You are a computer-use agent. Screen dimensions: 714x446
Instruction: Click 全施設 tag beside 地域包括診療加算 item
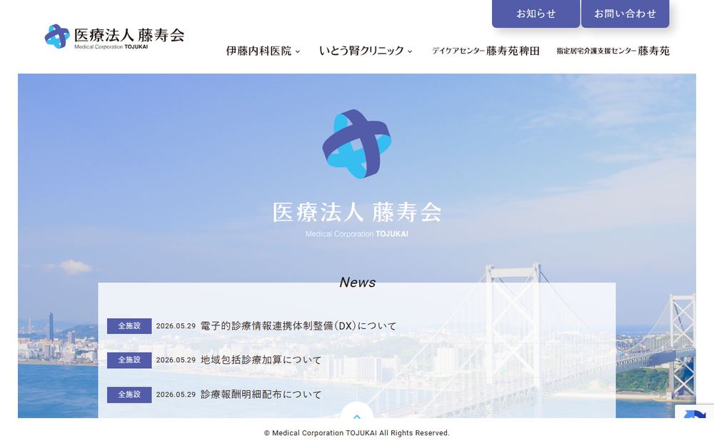[129, 360]
